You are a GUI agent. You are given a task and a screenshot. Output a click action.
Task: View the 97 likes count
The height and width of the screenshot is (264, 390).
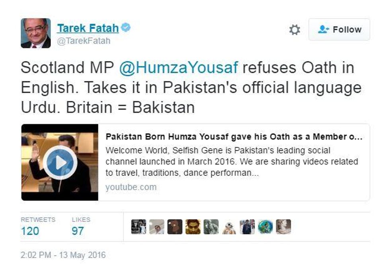(x=78, y=231)
